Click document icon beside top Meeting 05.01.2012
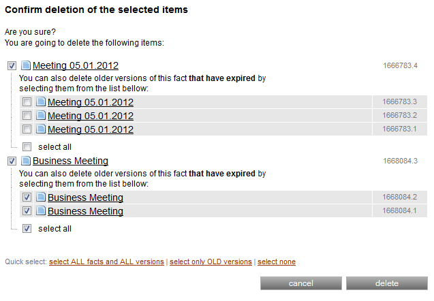Viewport: 434px width, 301px height. pyautogui.click(x=26, y=66)
